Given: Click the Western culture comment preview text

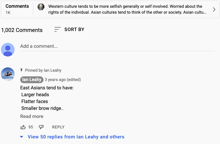Looking at the screenshot, I should click(x=127, y=9).
